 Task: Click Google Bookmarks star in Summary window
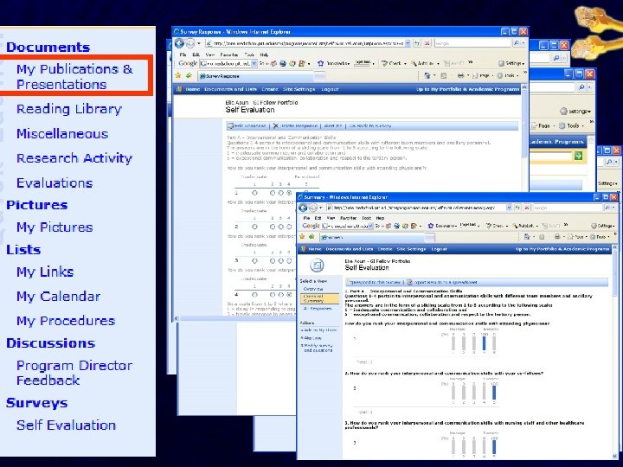pos(430,226)
